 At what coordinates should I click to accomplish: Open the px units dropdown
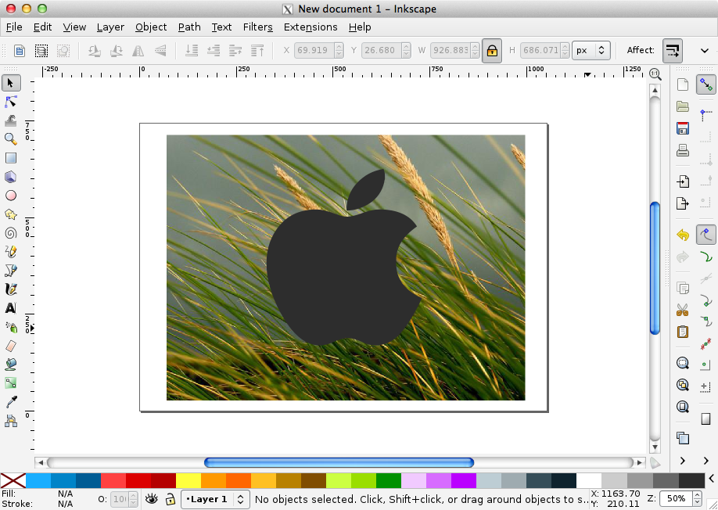coord(591,49)
